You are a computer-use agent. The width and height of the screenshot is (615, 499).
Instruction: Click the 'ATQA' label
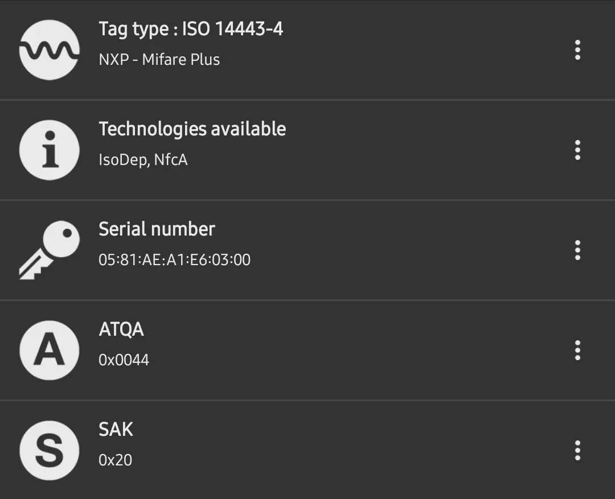click(x=121, y=329)
